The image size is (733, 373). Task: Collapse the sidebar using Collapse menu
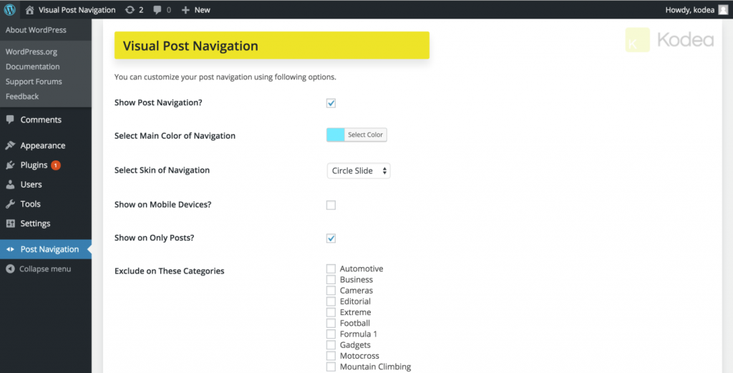(44, 269)
